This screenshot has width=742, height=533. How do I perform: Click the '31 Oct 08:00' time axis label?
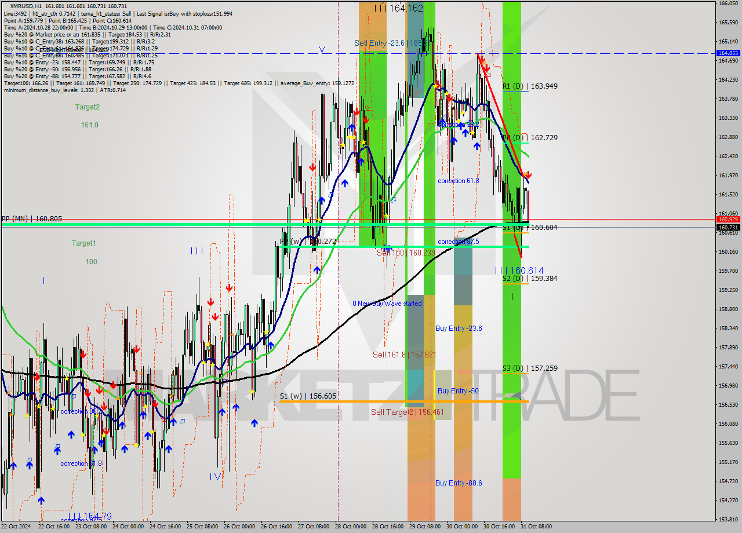[x=536, y=527]
